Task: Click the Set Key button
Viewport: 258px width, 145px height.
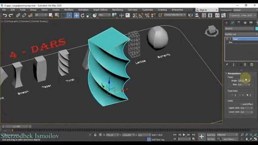Action: click(x=211, y=139)
